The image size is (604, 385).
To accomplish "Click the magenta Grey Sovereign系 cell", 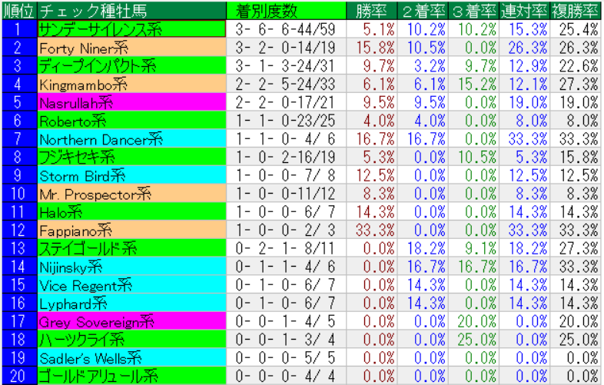I will [131, 321].
